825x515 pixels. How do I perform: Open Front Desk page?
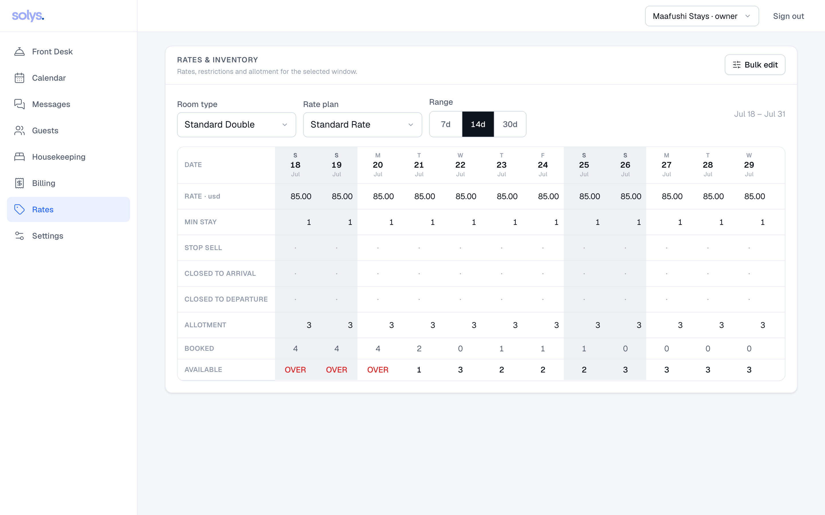click(x=68, y=51)
